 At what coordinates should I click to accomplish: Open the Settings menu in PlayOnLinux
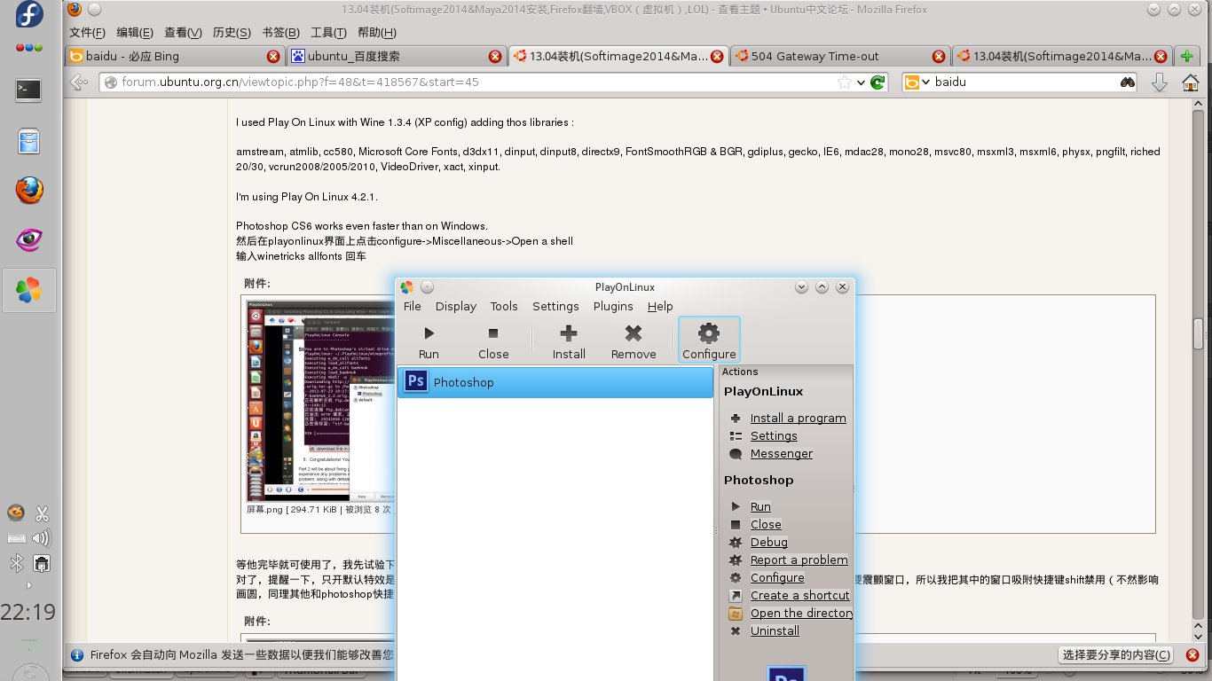[x=555, y=306]
